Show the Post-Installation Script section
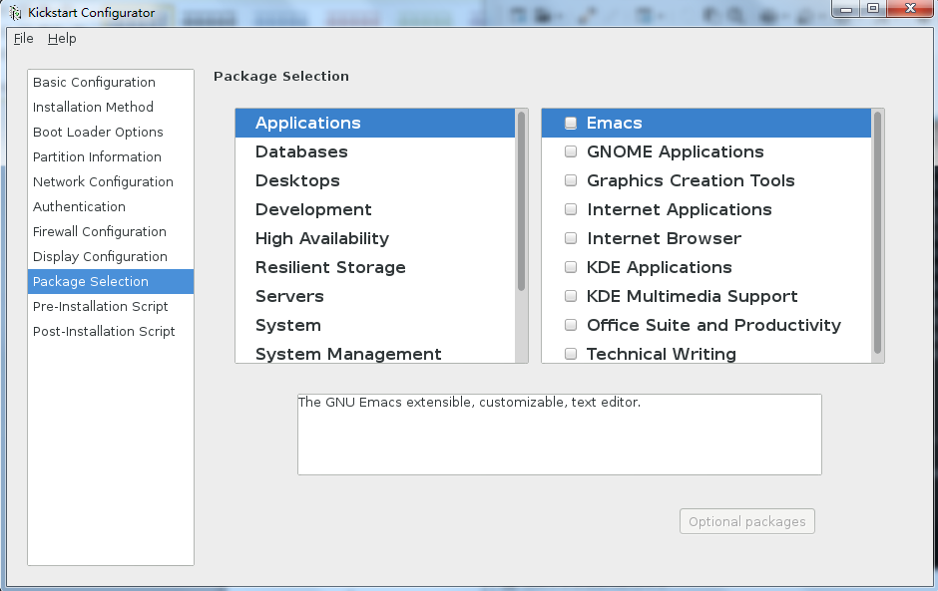Image resolution: width=938 pixels, height=591 pixels. pos(104,332)
